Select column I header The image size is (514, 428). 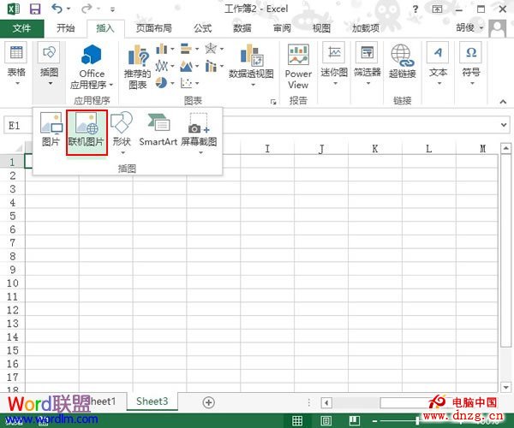267,149
